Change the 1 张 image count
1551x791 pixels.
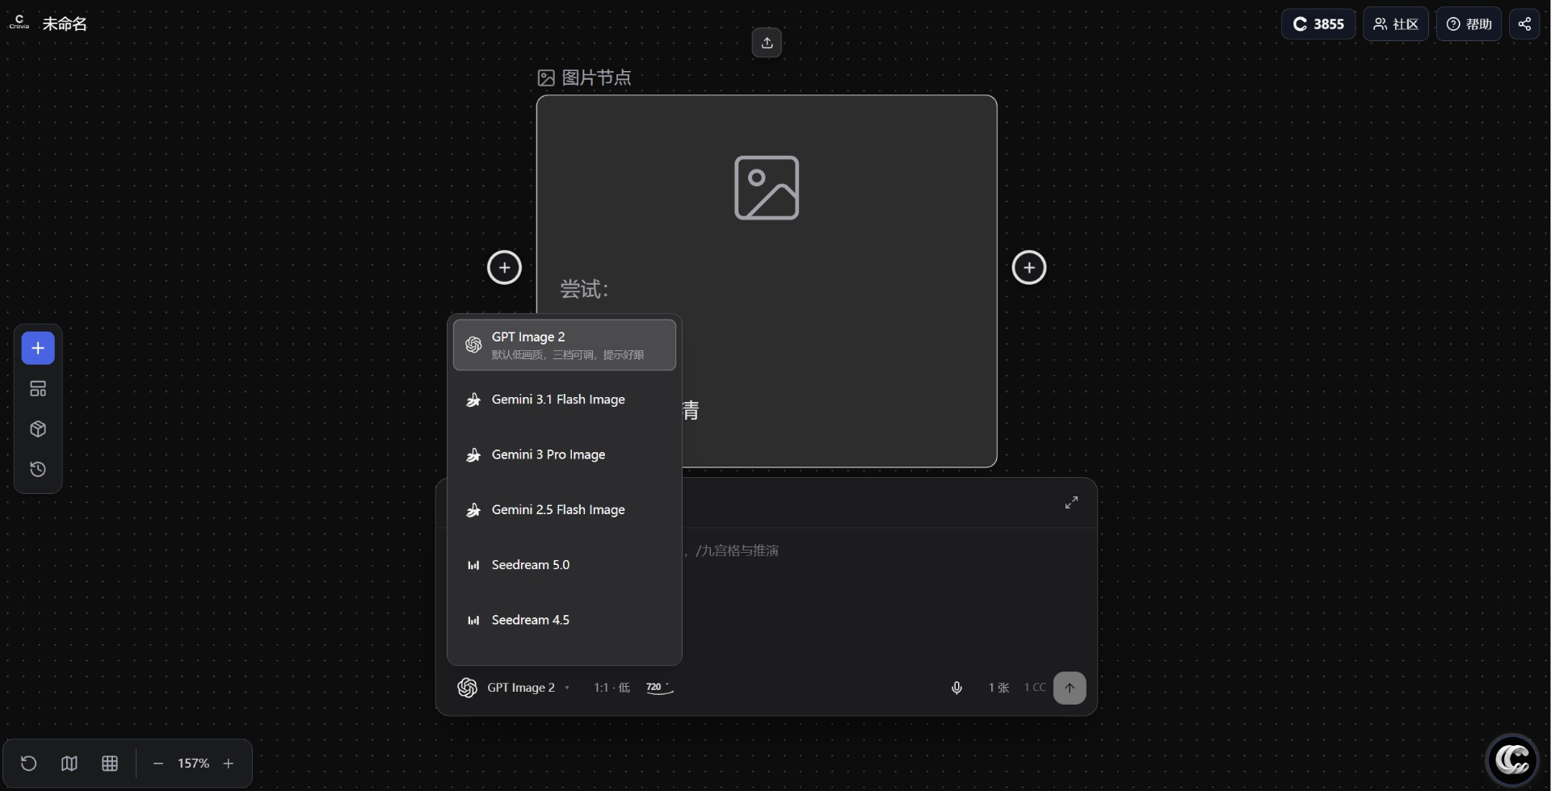(998, 688)
